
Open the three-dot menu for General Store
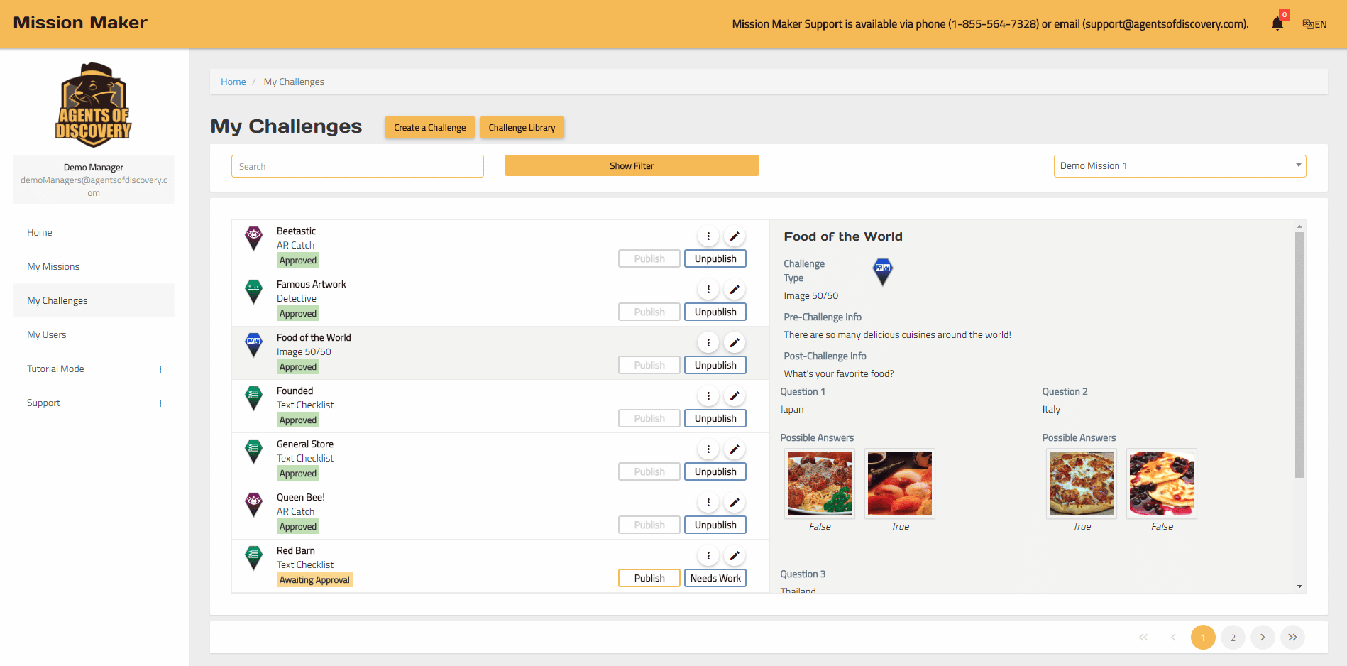708,449
